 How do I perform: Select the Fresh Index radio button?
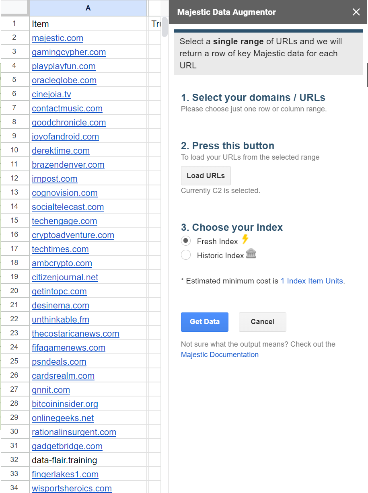pos(185,240)
